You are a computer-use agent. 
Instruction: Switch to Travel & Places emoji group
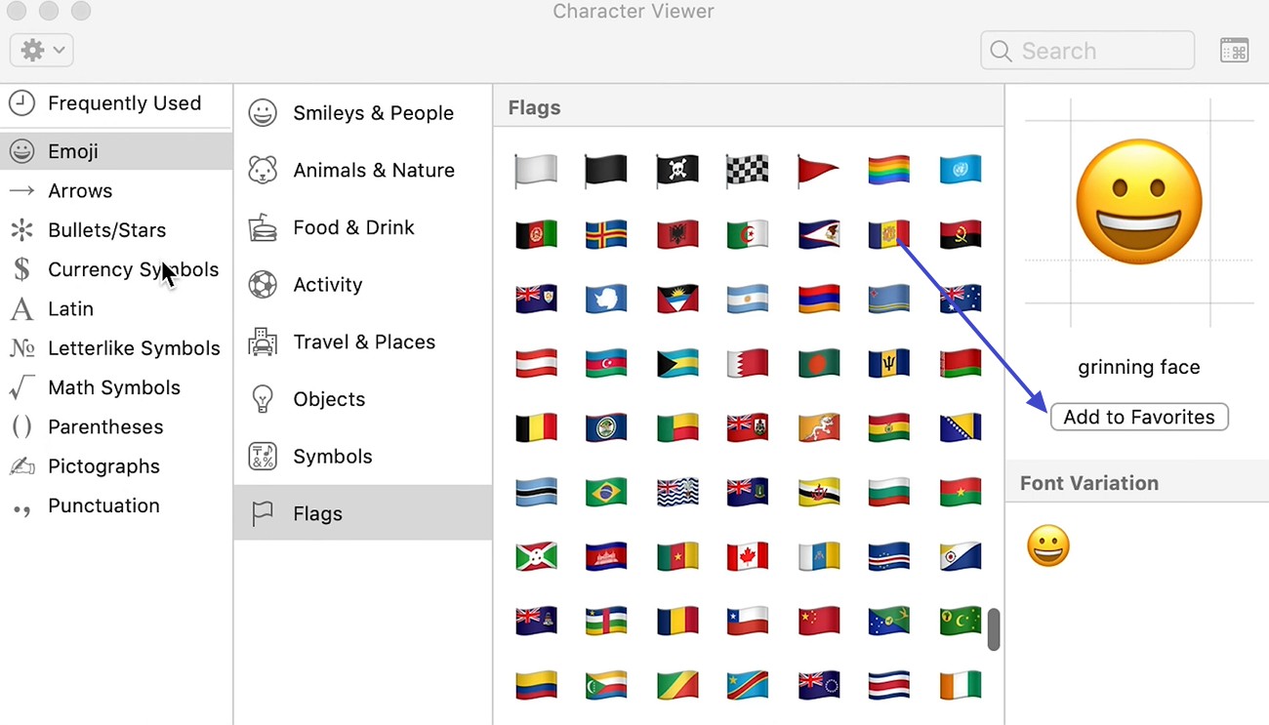(363, 342)
